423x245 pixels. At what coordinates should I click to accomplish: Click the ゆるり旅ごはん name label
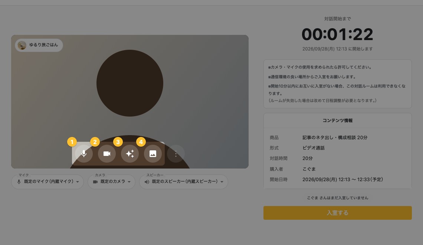(x=44, y=45)
